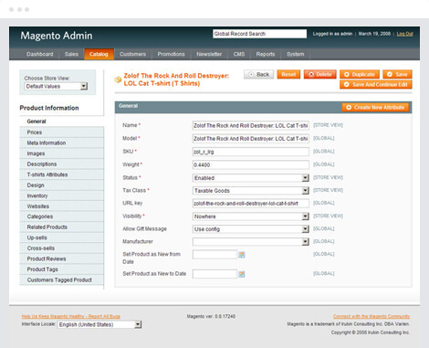
Task: Open the T-shirts Attributes sidebar tab
Action: 61,174
